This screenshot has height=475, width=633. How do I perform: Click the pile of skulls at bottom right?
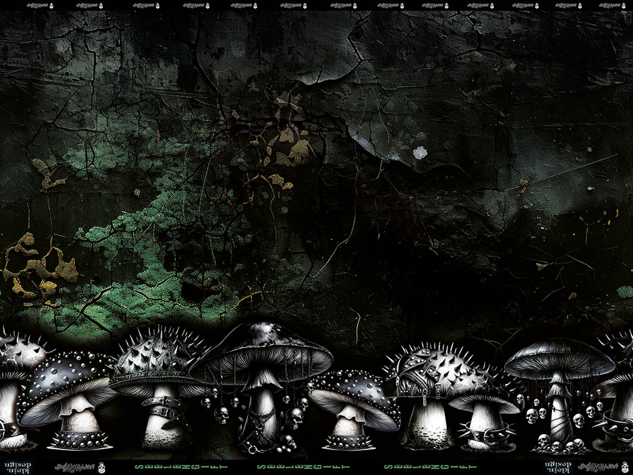[557, 444]
